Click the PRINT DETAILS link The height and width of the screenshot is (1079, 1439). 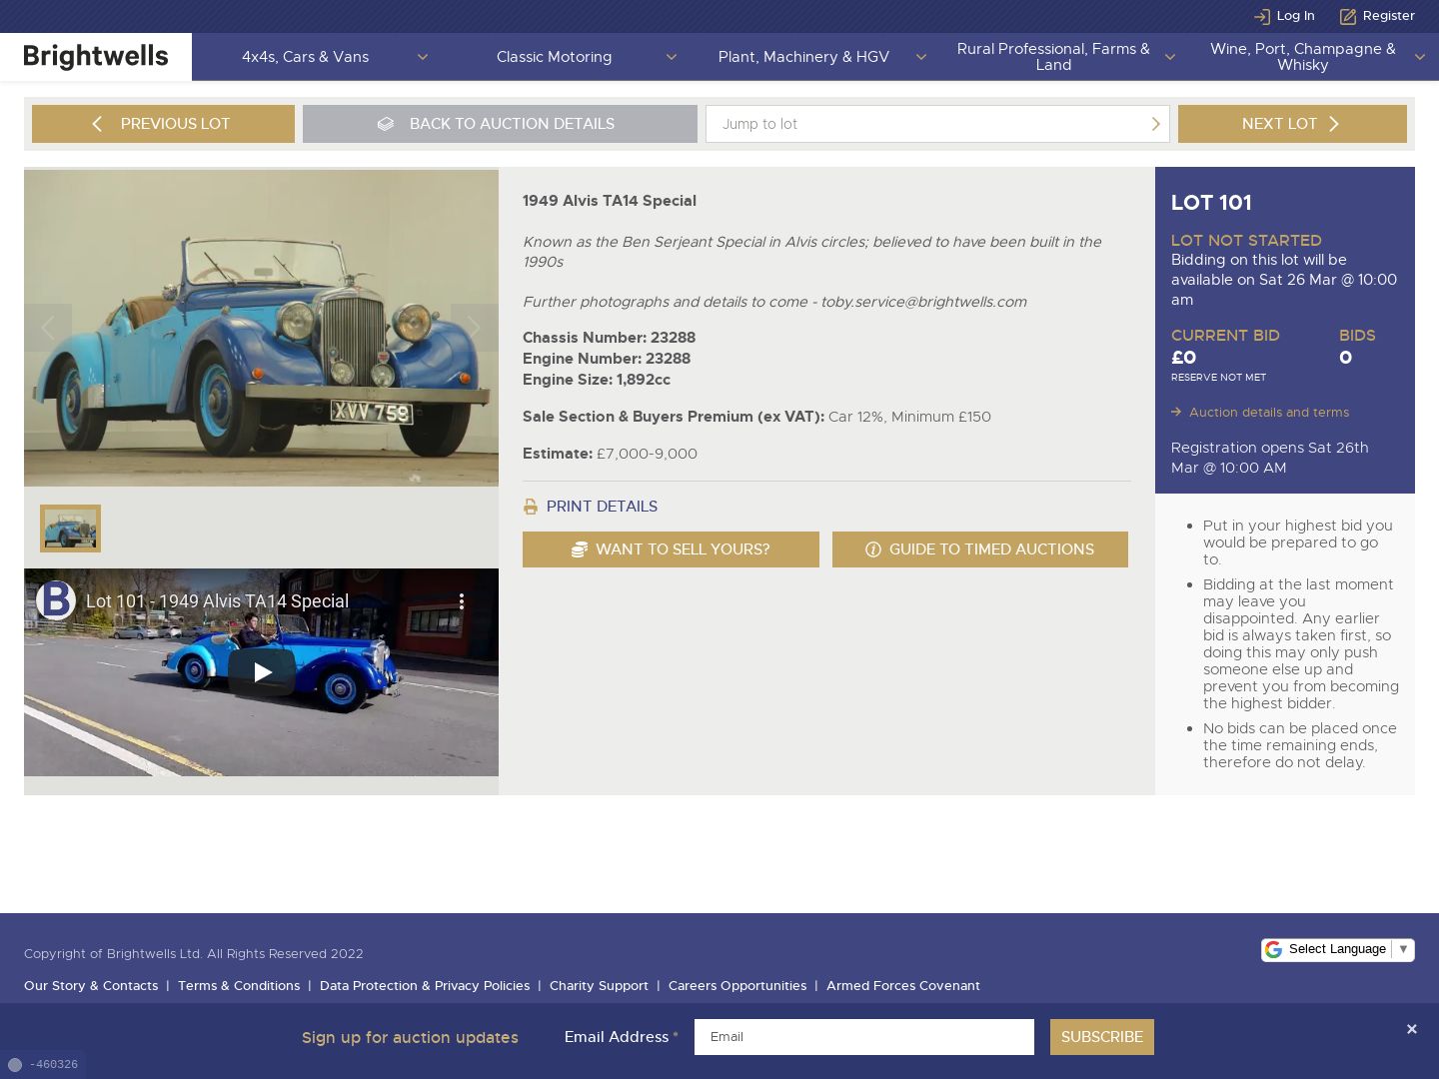[x=602, y=507]
